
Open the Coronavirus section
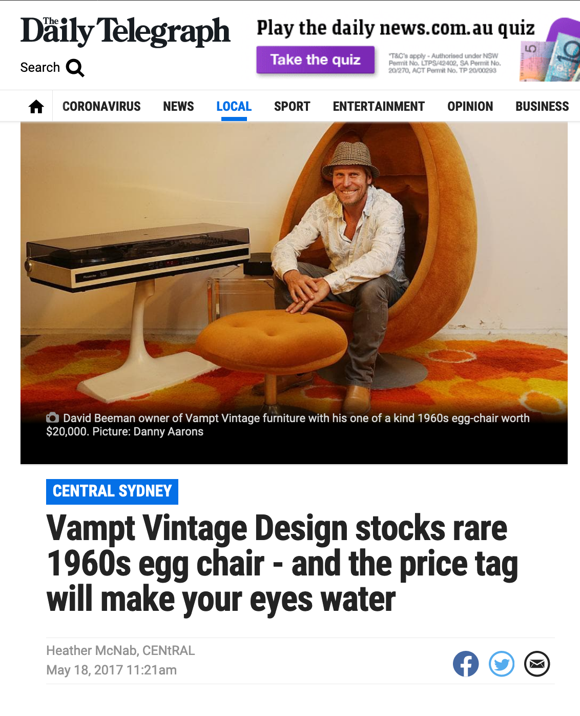tap(101, 106)
